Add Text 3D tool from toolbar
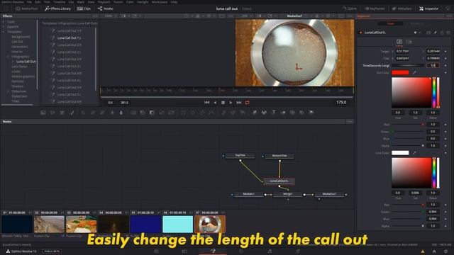Screen dimensions: 454x255 [273, 113]
